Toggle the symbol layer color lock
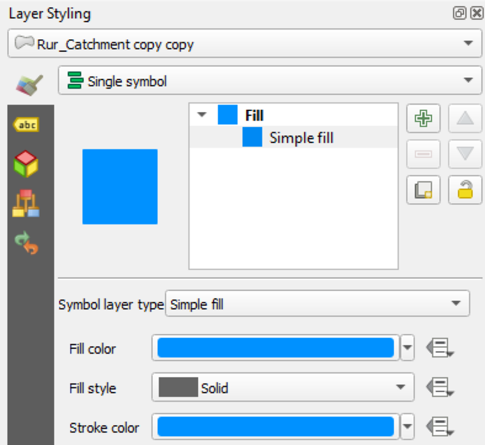 tap(465, 190)
